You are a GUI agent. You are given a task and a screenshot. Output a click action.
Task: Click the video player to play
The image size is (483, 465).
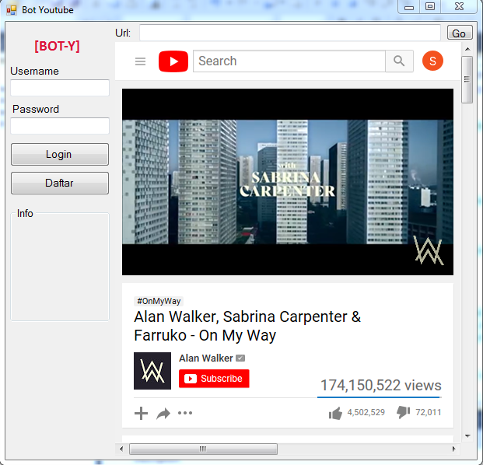(288, 182)
